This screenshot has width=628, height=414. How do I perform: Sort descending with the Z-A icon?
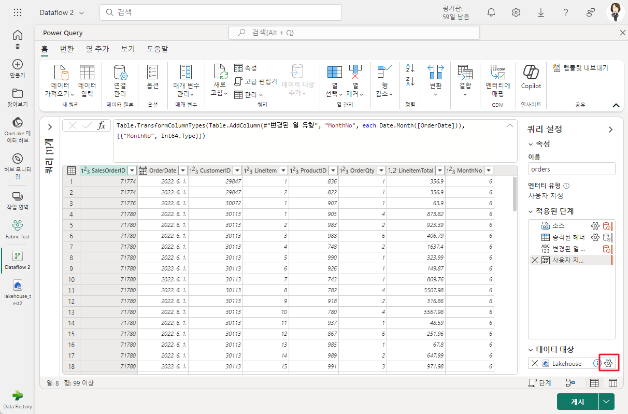pyautogui.click(x=410, y=81)
